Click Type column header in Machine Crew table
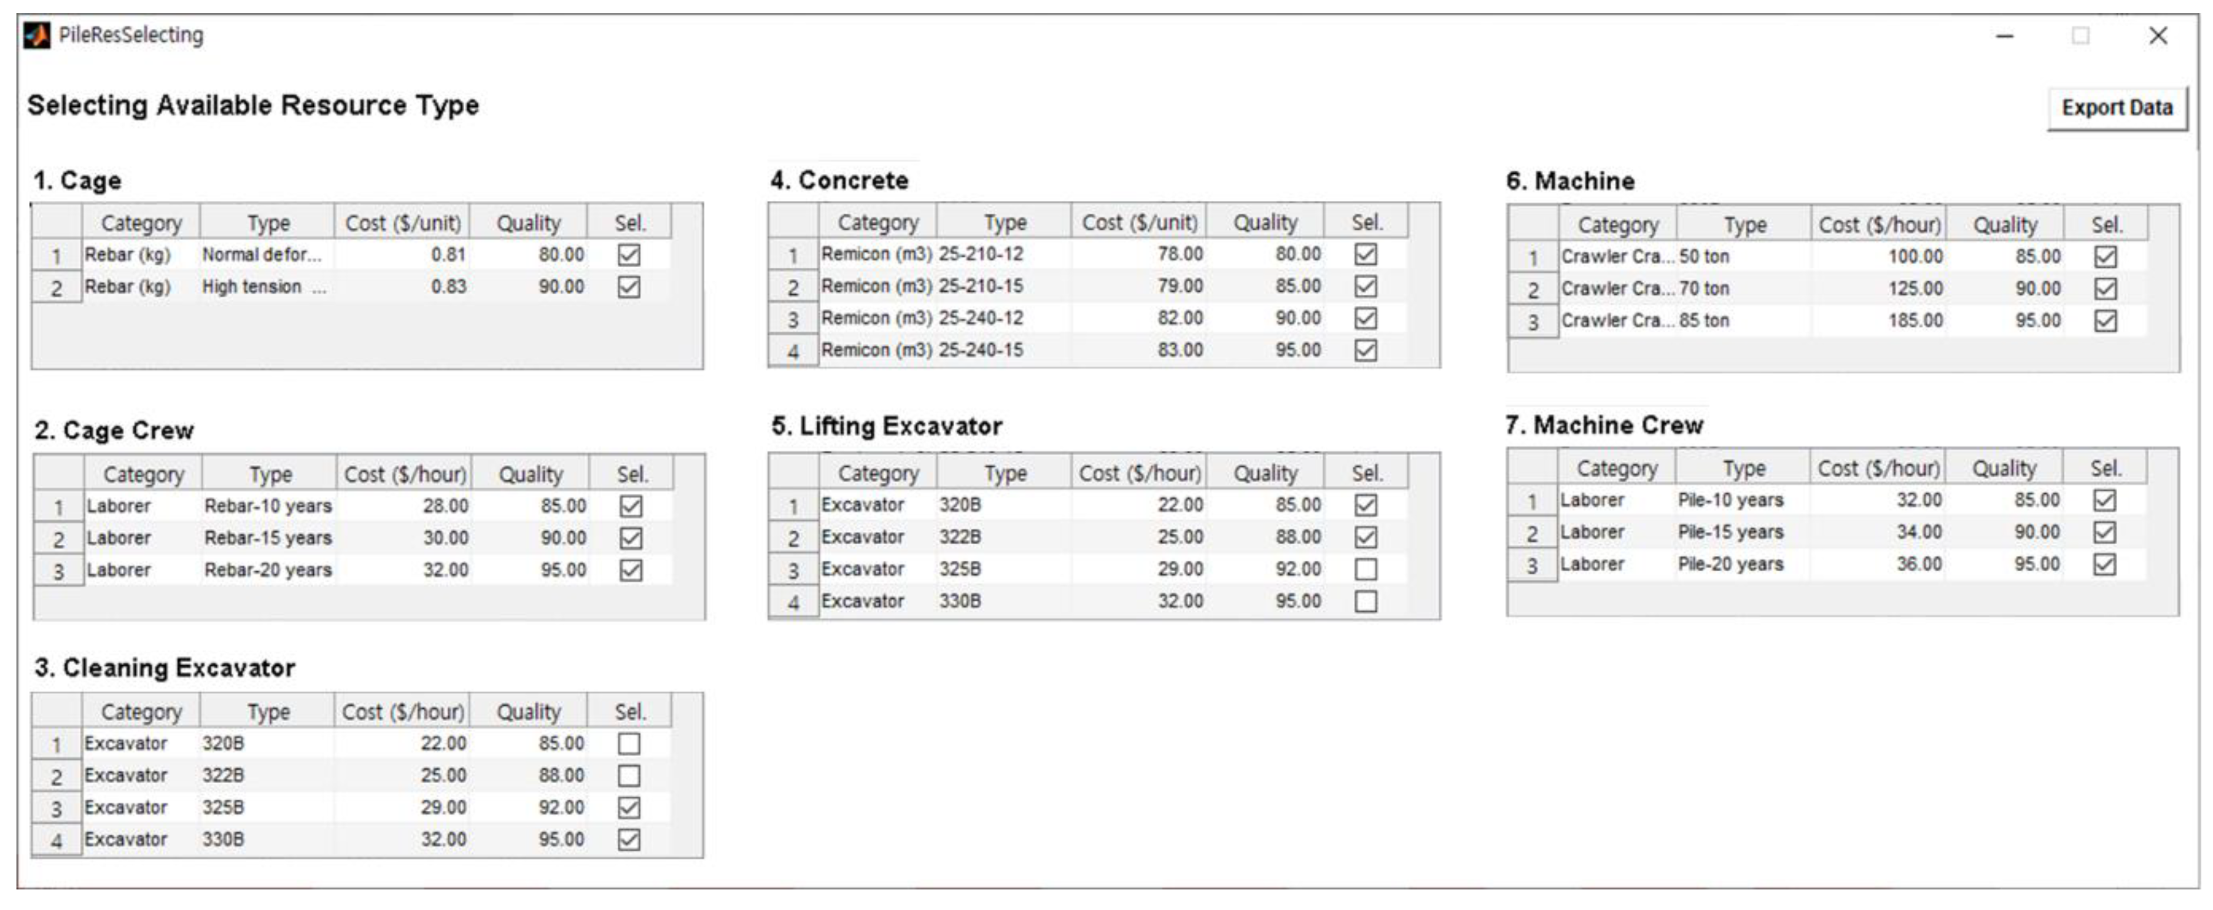Viewport: 2213px width, 910px height. click(1743, 469)
